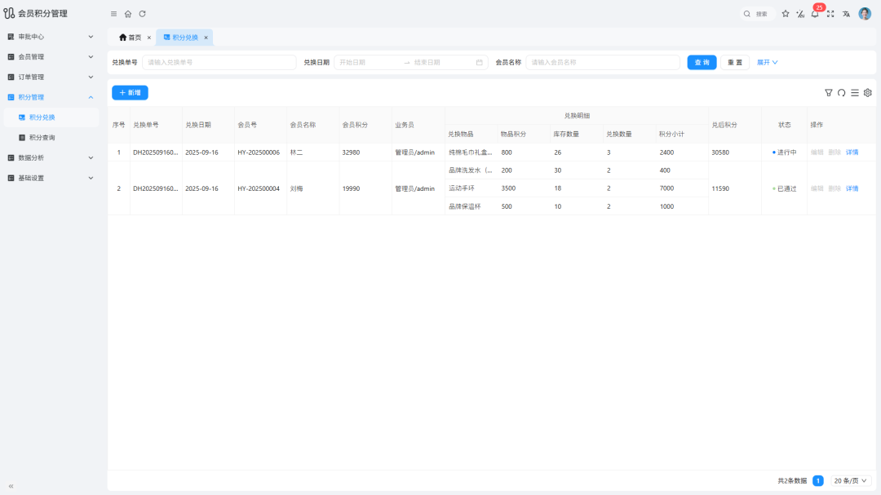Refresh the table with the reload icon
This screenshot has height=495, width=881.
click(842, 93)
